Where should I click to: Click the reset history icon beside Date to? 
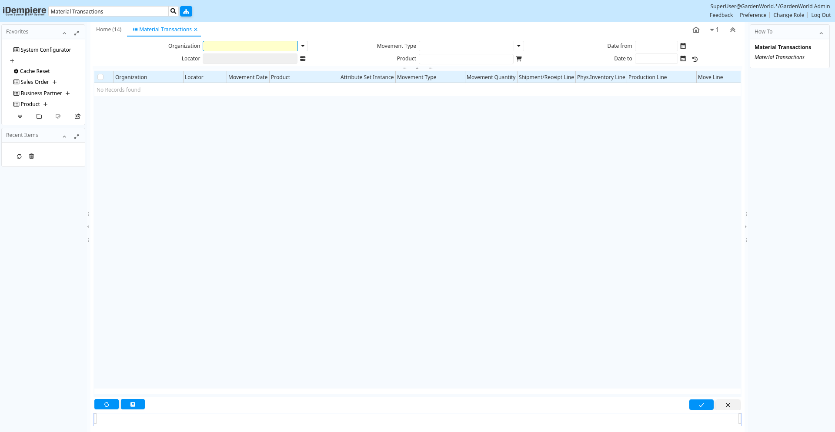[x=695, y=59]
